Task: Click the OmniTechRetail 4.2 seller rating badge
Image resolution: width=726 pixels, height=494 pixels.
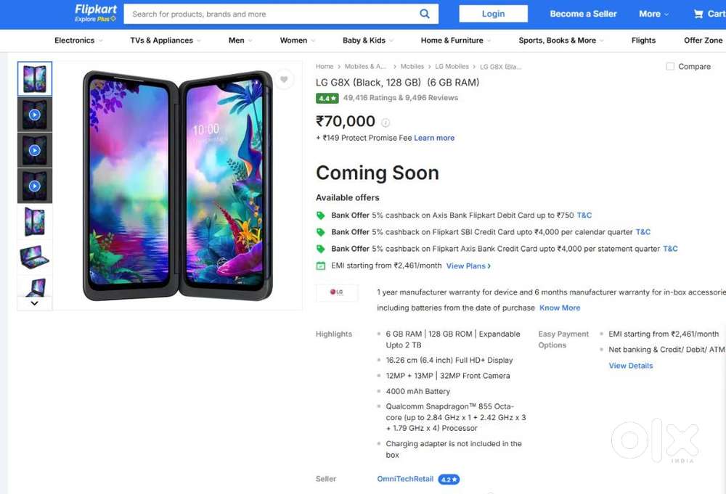Action: tap(449, 479)
